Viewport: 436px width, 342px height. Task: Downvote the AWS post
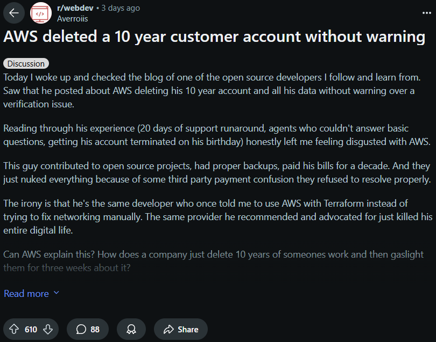pyautogui.click(x=48, y=329)
